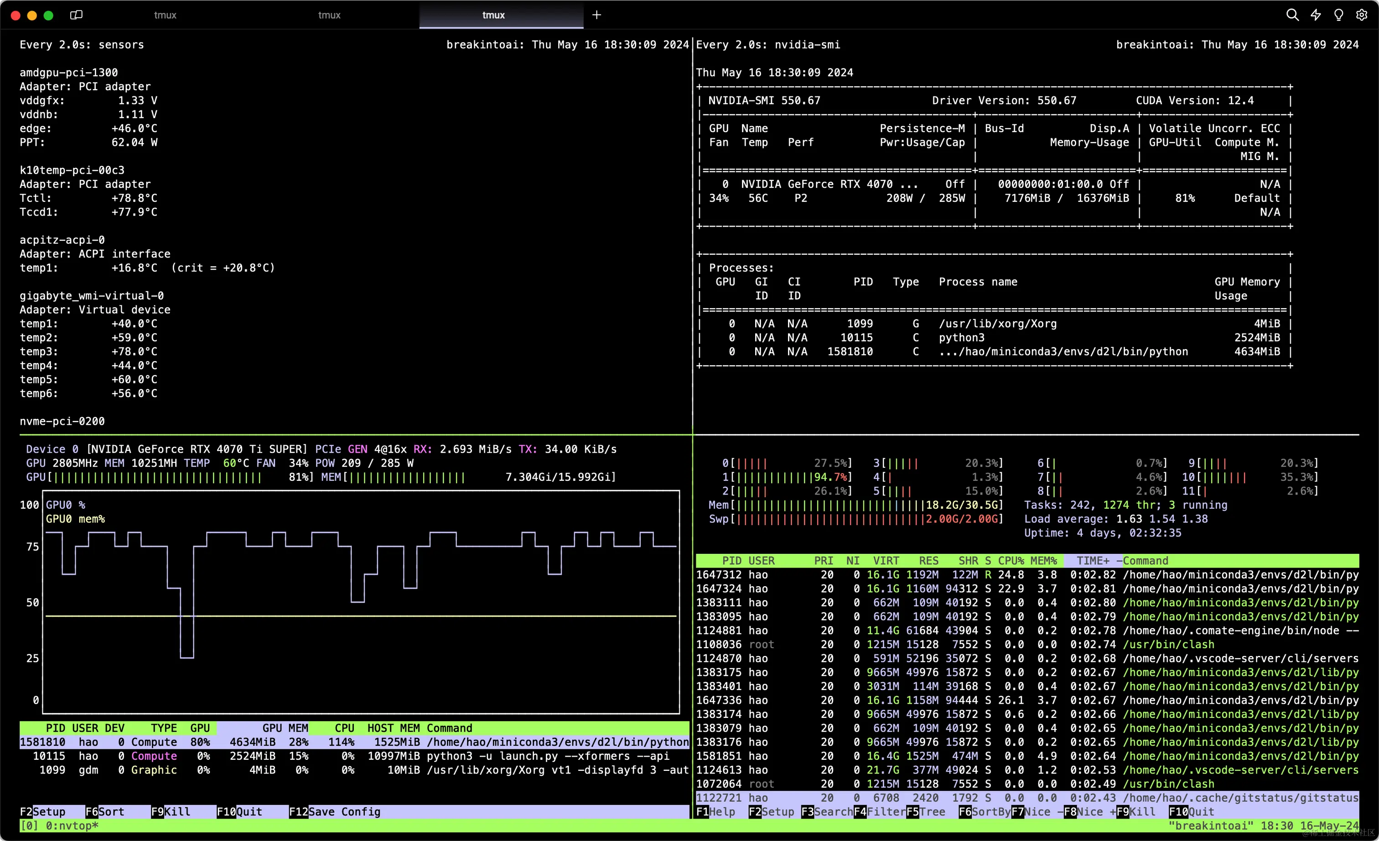This screenshot has height=841, width=1379.
Task: Click the search magnifier icon in title bar
Action: (1292, 15)
